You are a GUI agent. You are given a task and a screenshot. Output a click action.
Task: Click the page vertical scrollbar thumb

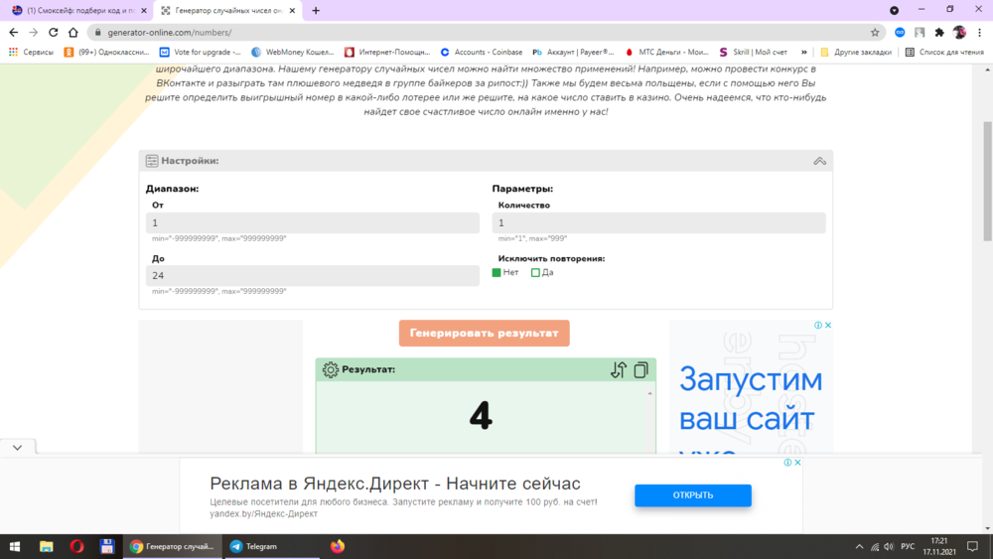point(987,181)
